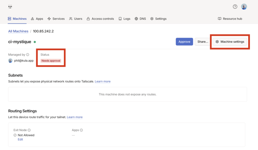Viewport: 258px width, 150px height.
Task: Go to the Services tab
Action: tap(56, 19)
